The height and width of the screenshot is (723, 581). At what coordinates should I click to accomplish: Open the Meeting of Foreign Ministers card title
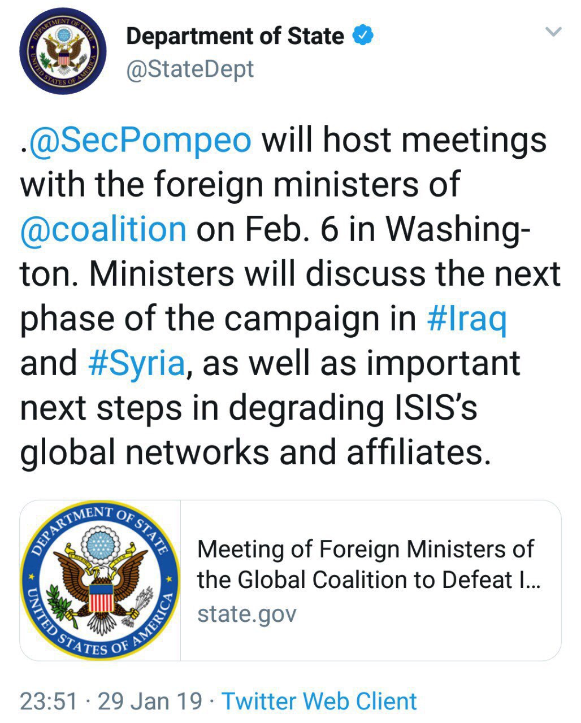pyautogui.click(x=367, y=564)
